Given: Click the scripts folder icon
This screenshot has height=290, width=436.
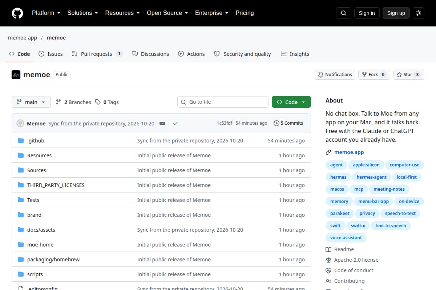Looking at the screenshot, I should click(x=21, y=274).
